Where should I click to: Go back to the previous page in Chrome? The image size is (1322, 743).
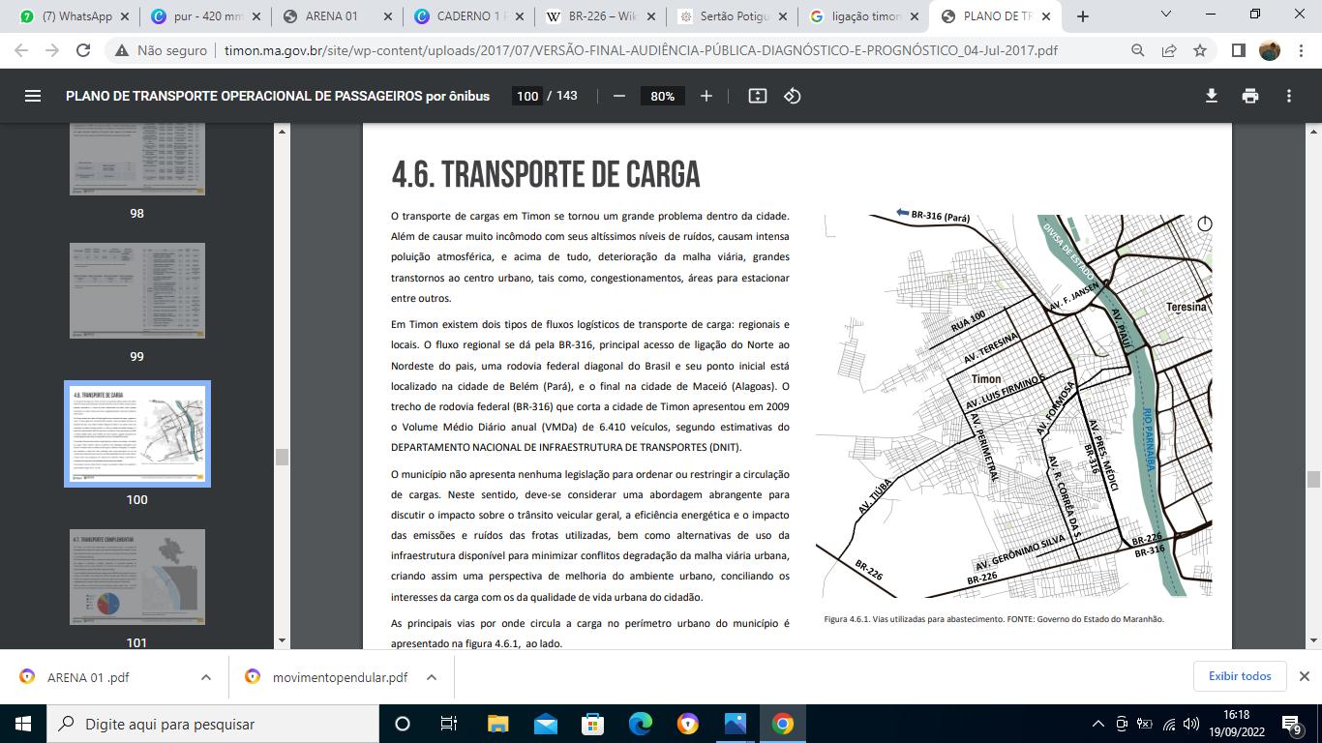pos(21,50)
